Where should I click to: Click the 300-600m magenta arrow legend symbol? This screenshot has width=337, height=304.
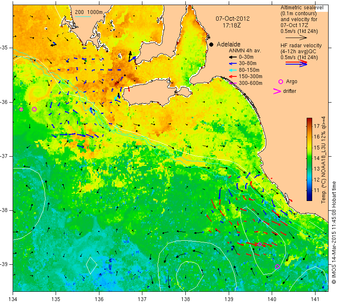click(233, 83)
